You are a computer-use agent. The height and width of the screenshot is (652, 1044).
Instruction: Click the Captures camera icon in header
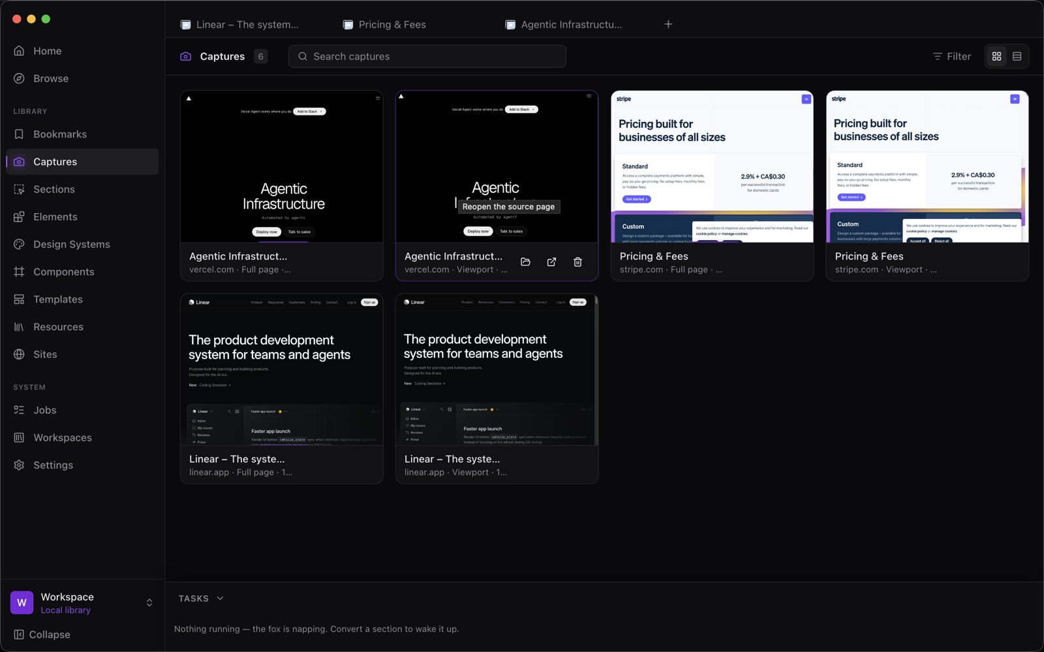point(186,57)
